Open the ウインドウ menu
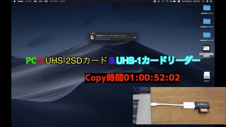The width and height of the screenshot is (226, 127). (54, 1)
